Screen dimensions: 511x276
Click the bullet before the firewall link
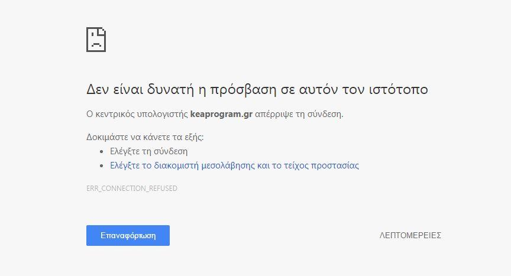pyautogui.click(x=102, y=166)
